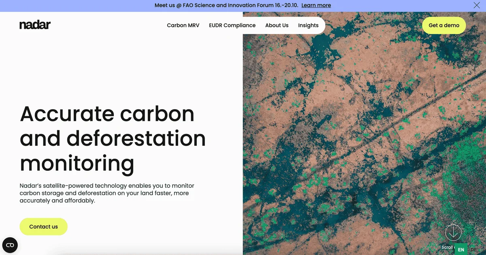
Task: Toggle language selection back to English
Action: (460, 250)
